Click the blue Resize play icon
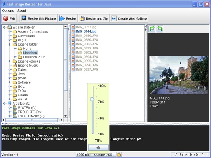211x158 pixels. pyautogui.click(x=62, y=18)
